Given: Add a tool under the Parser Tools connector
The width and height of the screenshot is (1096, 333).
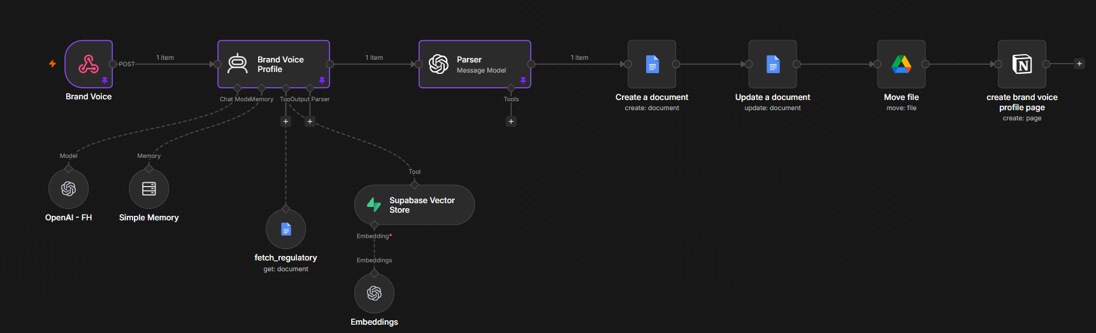Looking at the screenshot, I should pos(511,121).
